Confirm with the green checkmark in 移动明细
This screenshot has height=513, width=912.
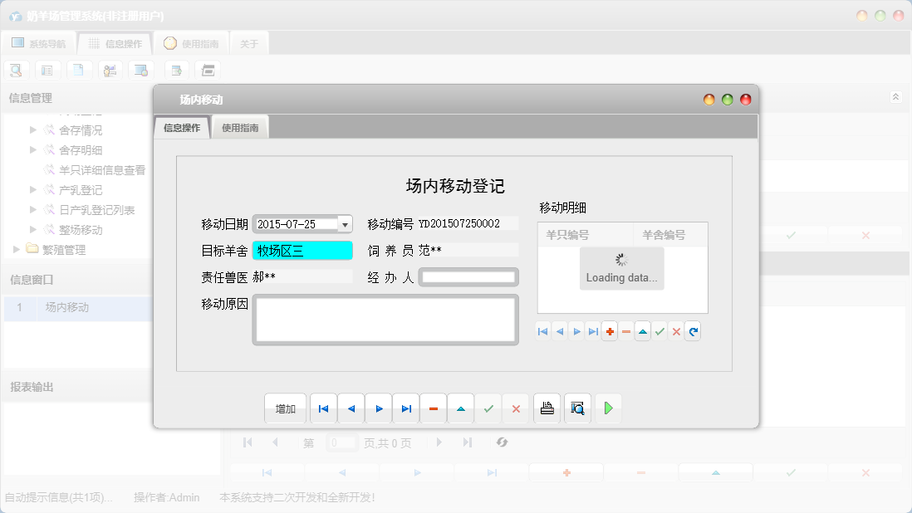pos(659,330)
